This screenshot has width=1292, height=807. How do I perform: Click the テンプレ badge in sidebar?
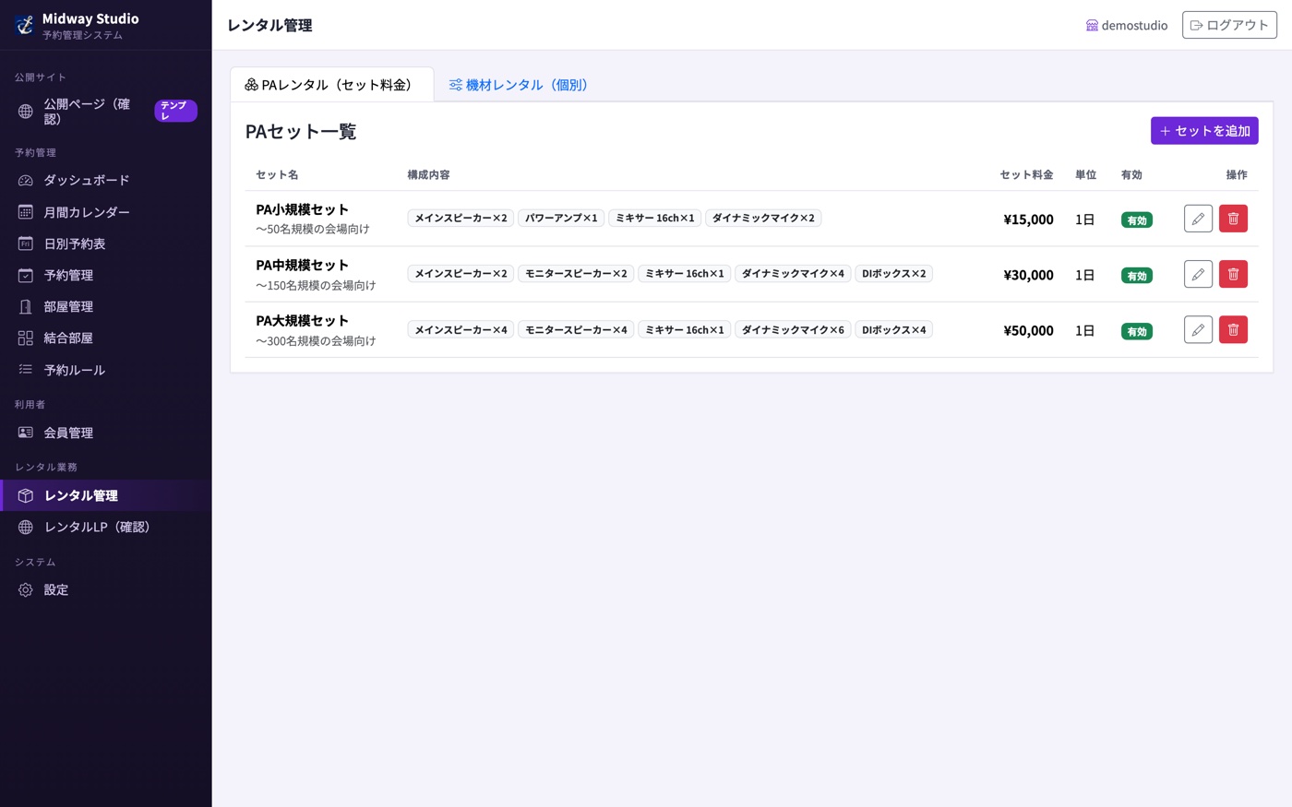[175, 111]
